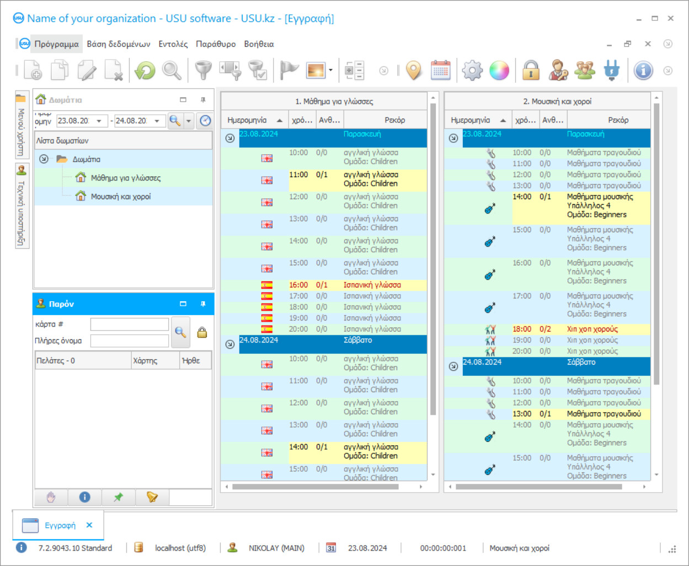The image size is (689, 566).
Task: Pin the Παρόν panel
Action: [203, 304]
